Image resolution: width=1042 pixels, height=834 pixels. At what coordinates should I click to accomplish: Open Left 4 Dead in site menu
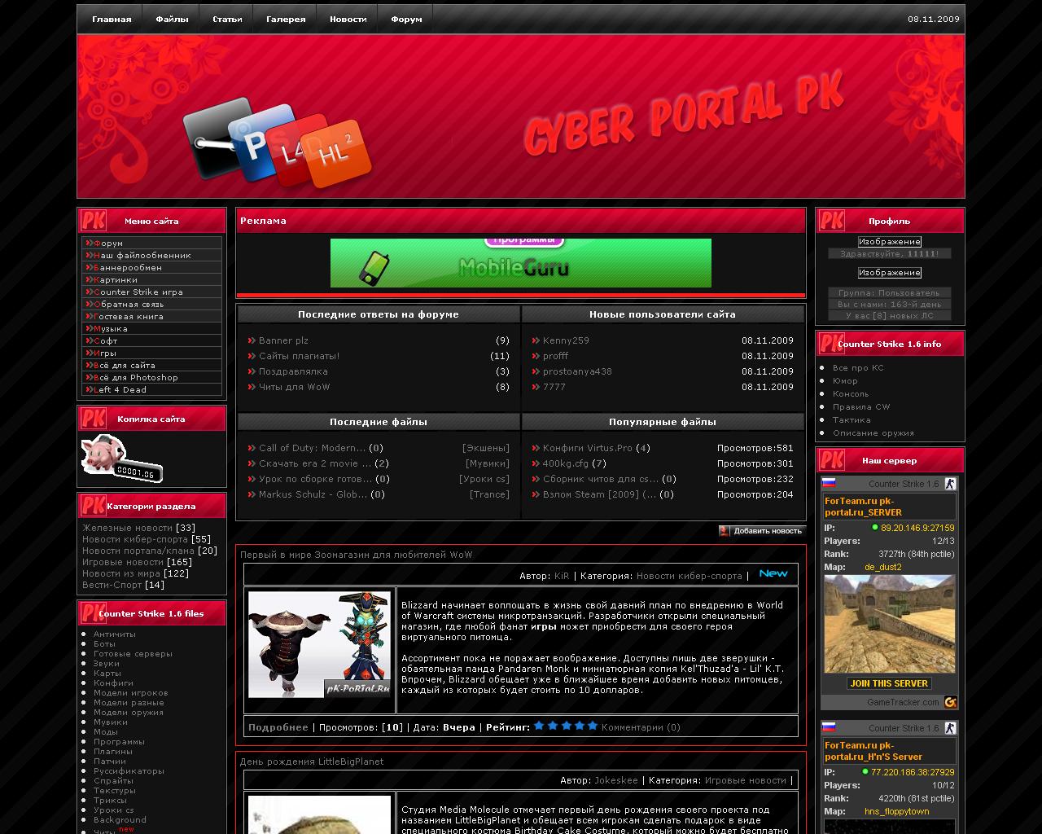pyautogui.click(x=120, y=389)
